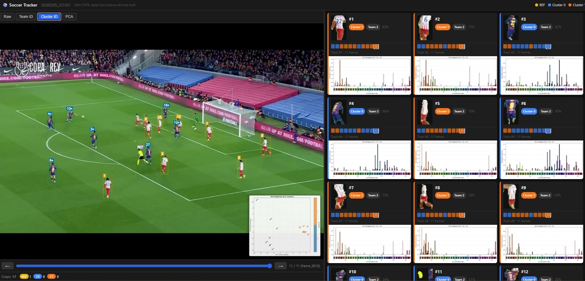585x281 pixels.
Task: Click the 62% confidence value on card #3
Action: click(x=558, y=27)
